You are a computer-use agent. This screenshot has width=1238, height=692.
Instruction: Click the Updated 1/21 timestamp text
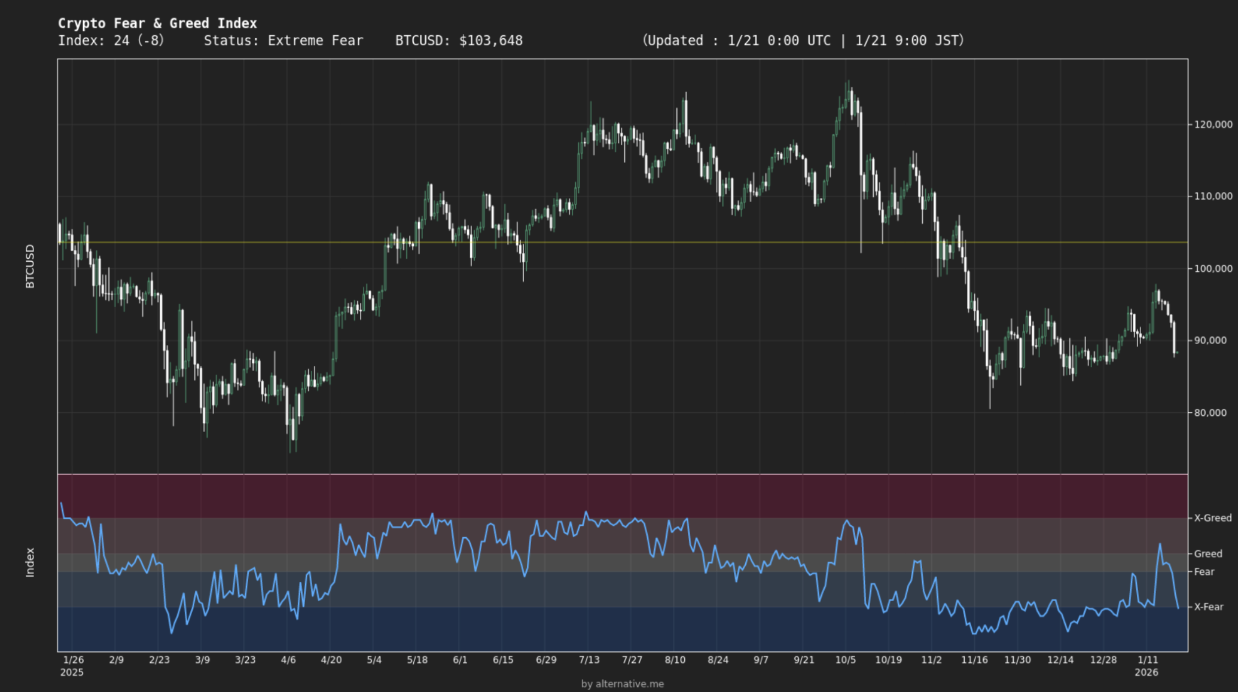click(803, 41)
